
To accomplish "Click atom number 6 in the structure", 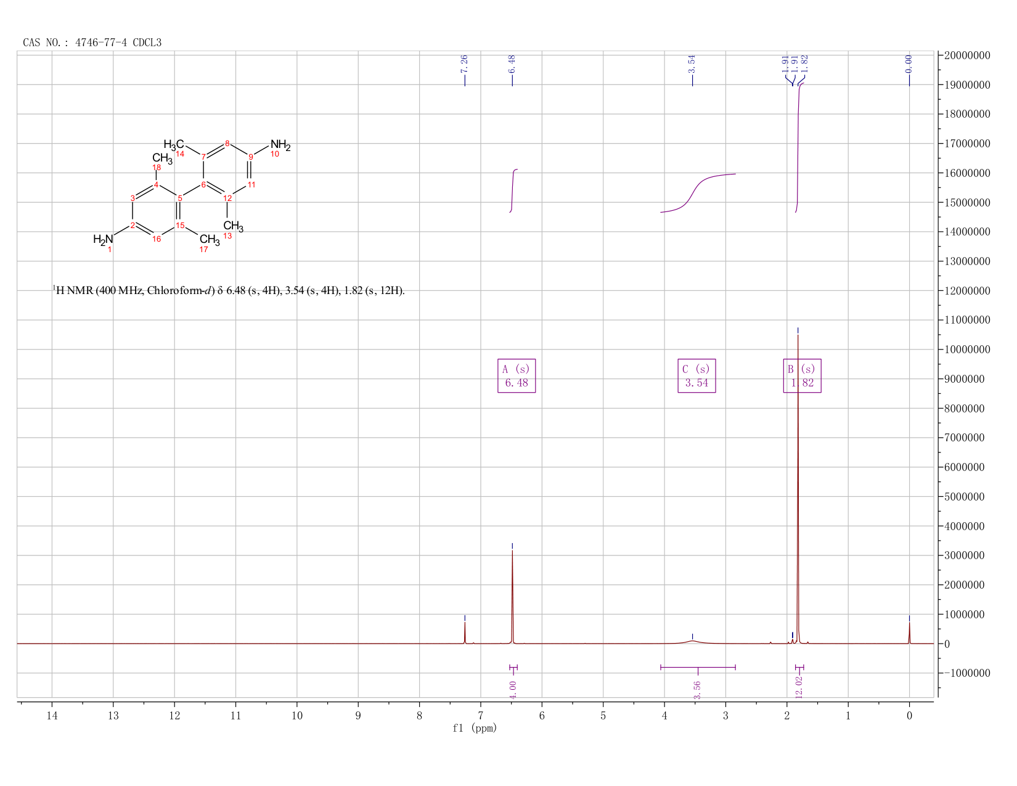I will click(203, 184).
